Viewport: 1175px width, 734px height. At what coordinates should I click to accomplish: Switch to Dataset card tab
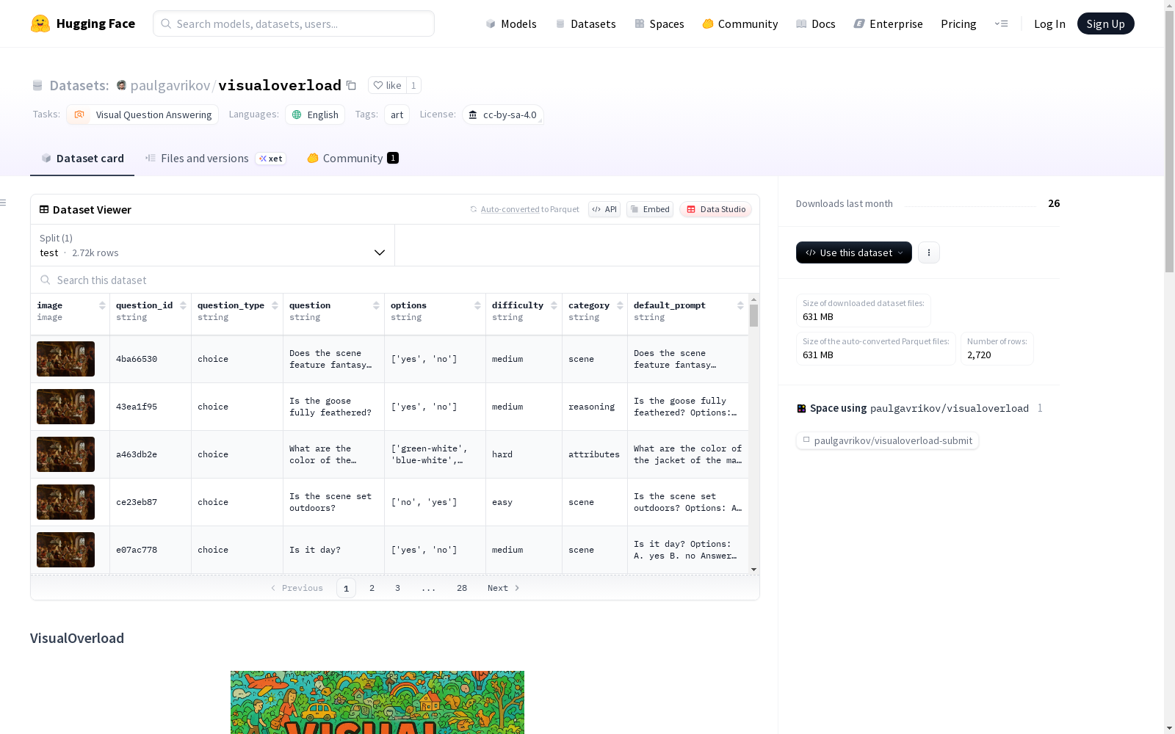point(82,159)
